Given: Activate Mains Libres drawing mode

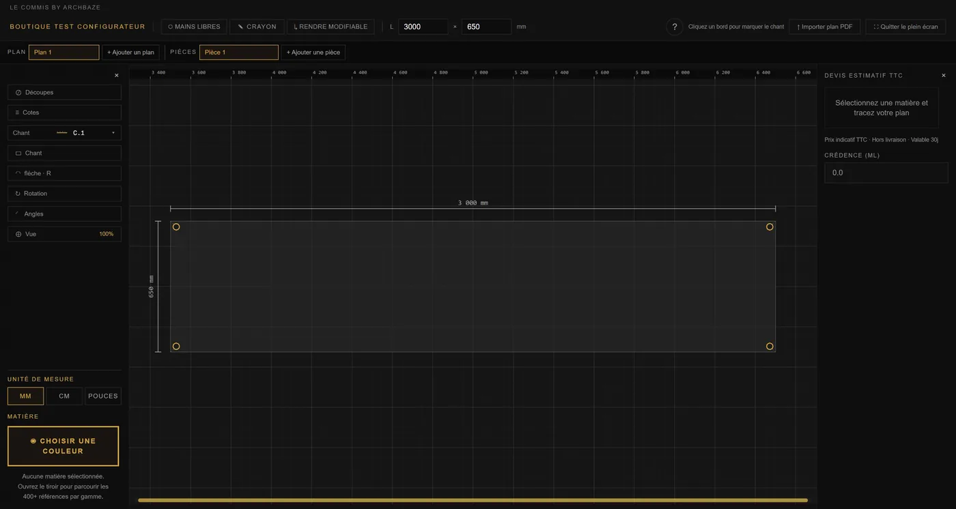Looking at the screenshot, I should coord(194,27).
